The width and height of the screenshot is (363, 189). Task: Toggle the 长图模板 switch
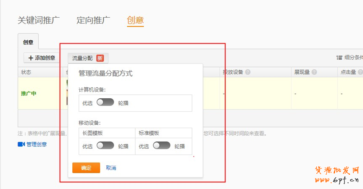(x=105, y=146)
